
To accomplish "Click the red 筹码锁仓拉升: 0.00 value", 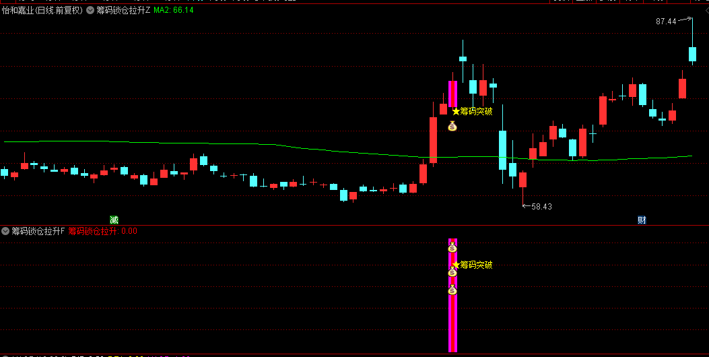I will [x=102, y=231].
